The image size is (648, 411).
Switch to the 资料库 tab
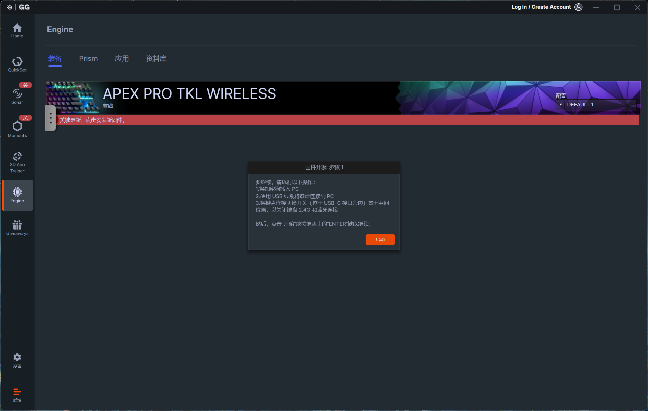pyautogui.click(x=156, y=59)
